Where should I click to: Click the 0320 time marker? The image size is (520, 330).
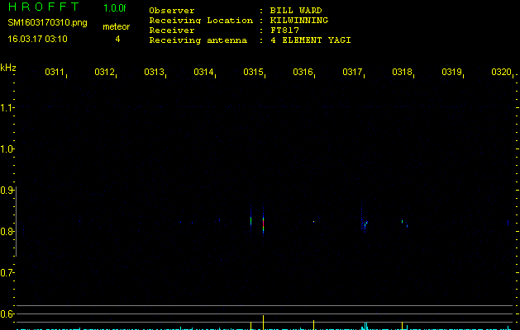click(x=501, y=72)
